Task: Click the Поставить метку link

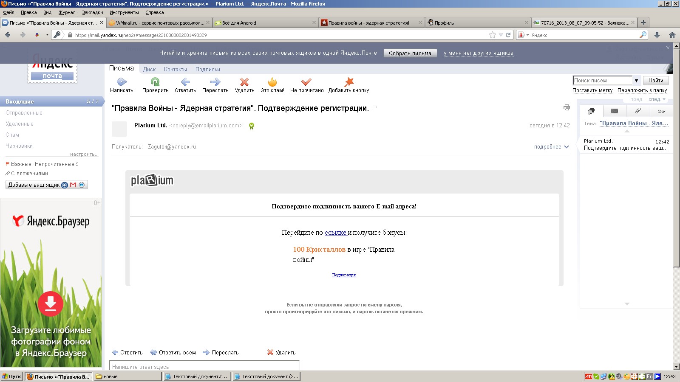Action: click(x=592, y=90)
